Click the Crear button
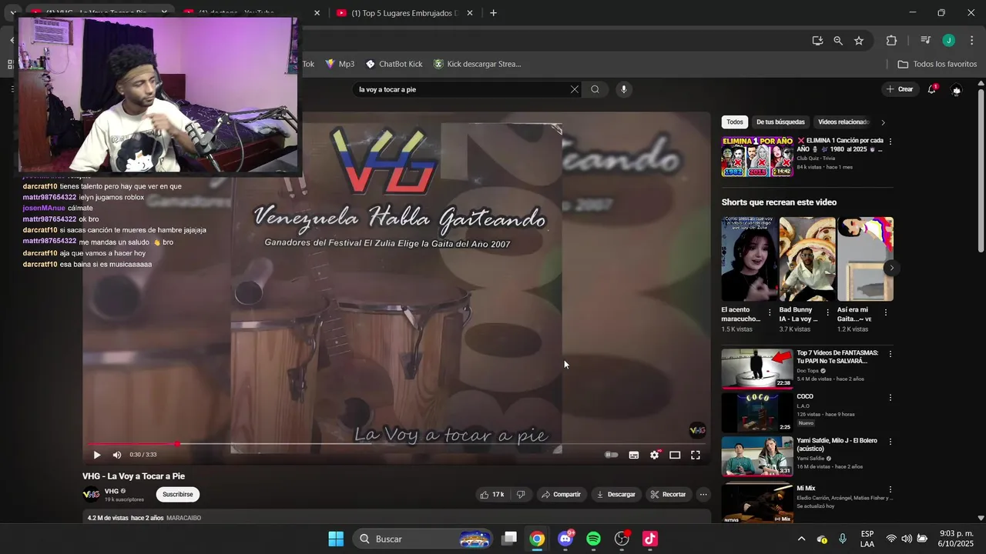 pos(900,89)
